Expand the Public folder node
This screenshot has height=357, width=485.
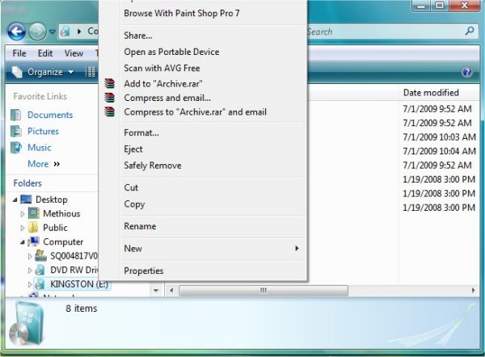[23, 228]
